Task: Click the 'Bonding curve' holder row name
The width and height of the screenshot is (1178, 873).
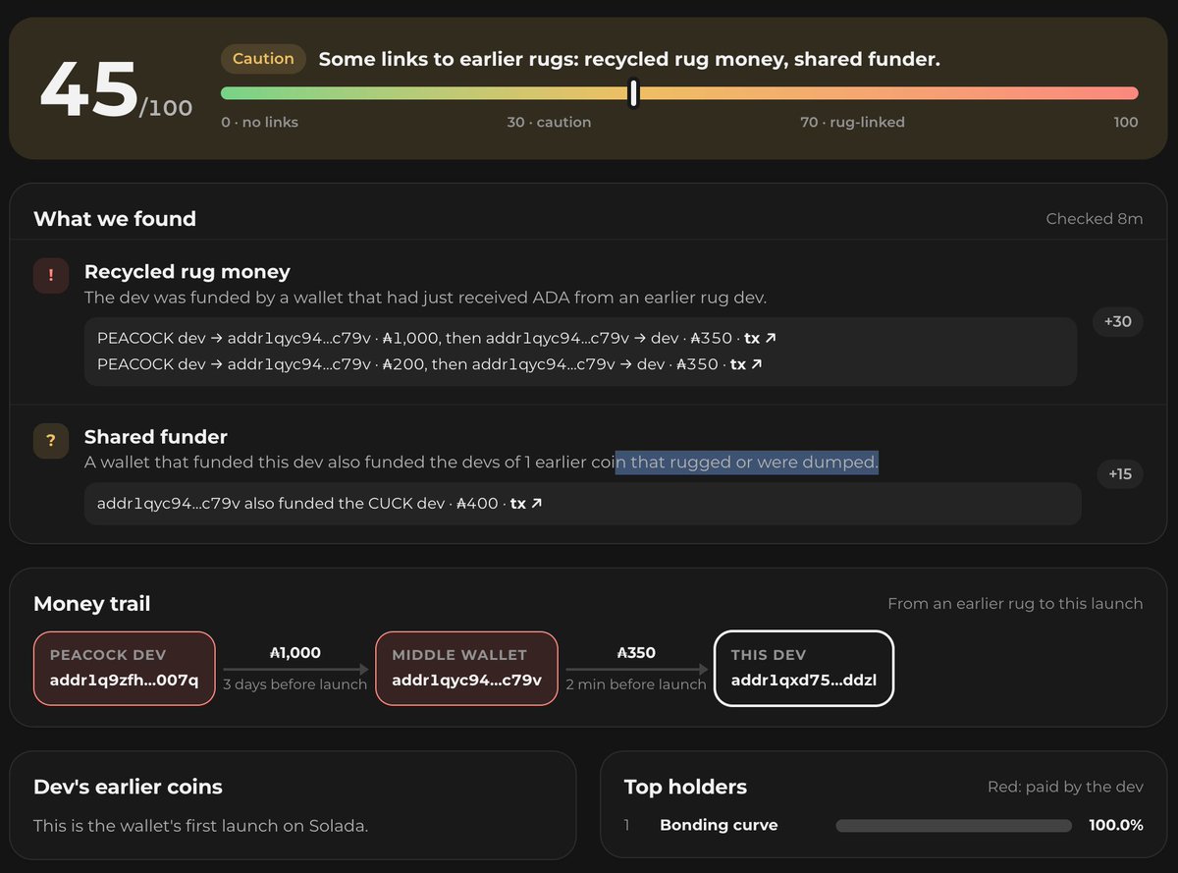Action: 719,826
